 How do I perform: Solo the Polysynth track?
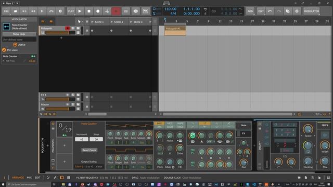coord(73,28)
